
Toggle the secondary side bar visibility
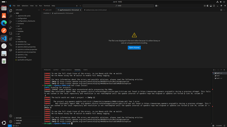[x=214, y=6]
